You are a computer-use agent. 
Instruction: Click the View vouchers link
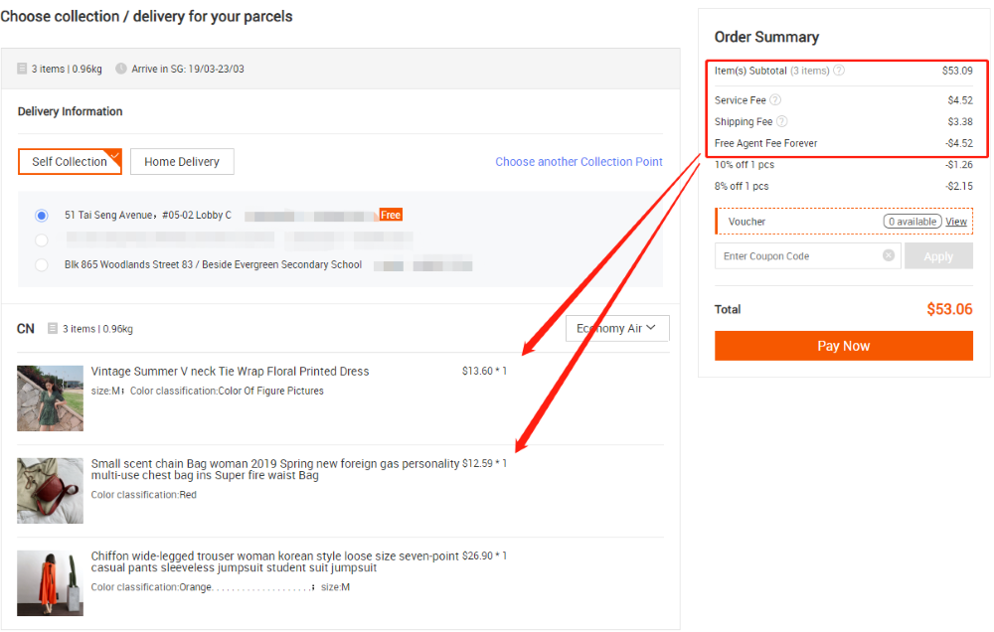point(956,222)
